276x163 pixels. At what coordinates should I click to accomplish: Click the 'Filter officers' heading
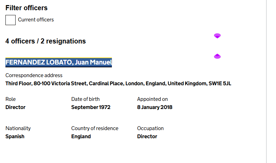click(x=26, y=8)
